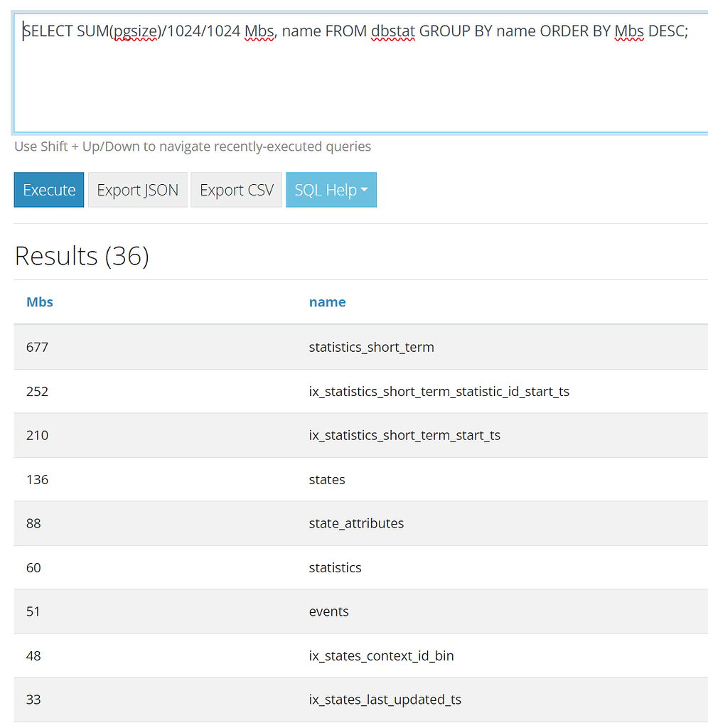Screen dimensions: 708x728
Task: Click the ix_states_last_updated_ts entry
Action: click(384, 700)
